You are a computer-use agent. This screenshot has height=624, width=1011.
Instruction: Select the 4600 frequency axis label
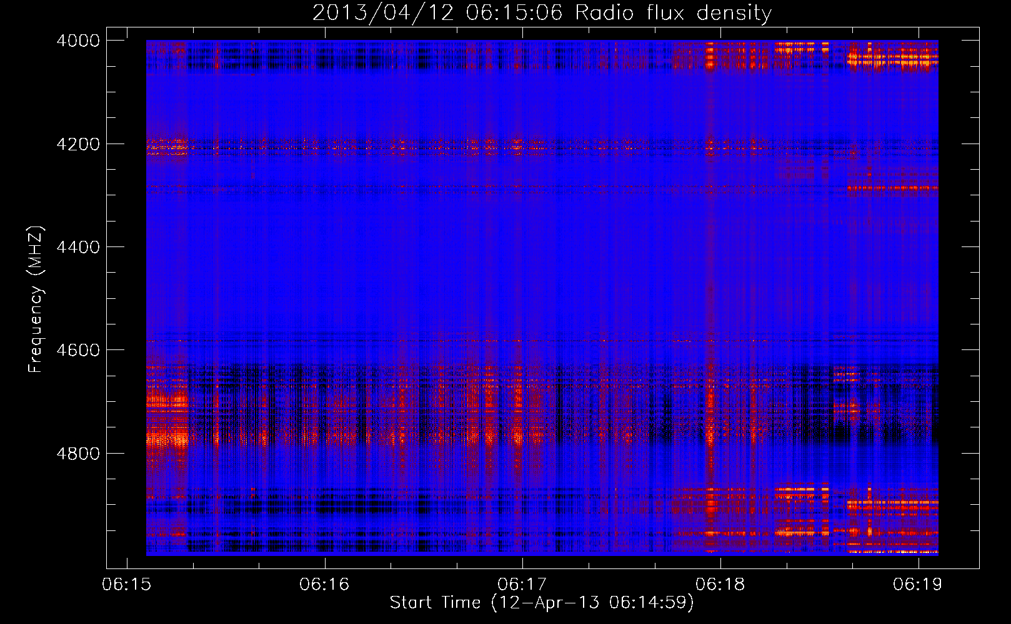(78, 350)
